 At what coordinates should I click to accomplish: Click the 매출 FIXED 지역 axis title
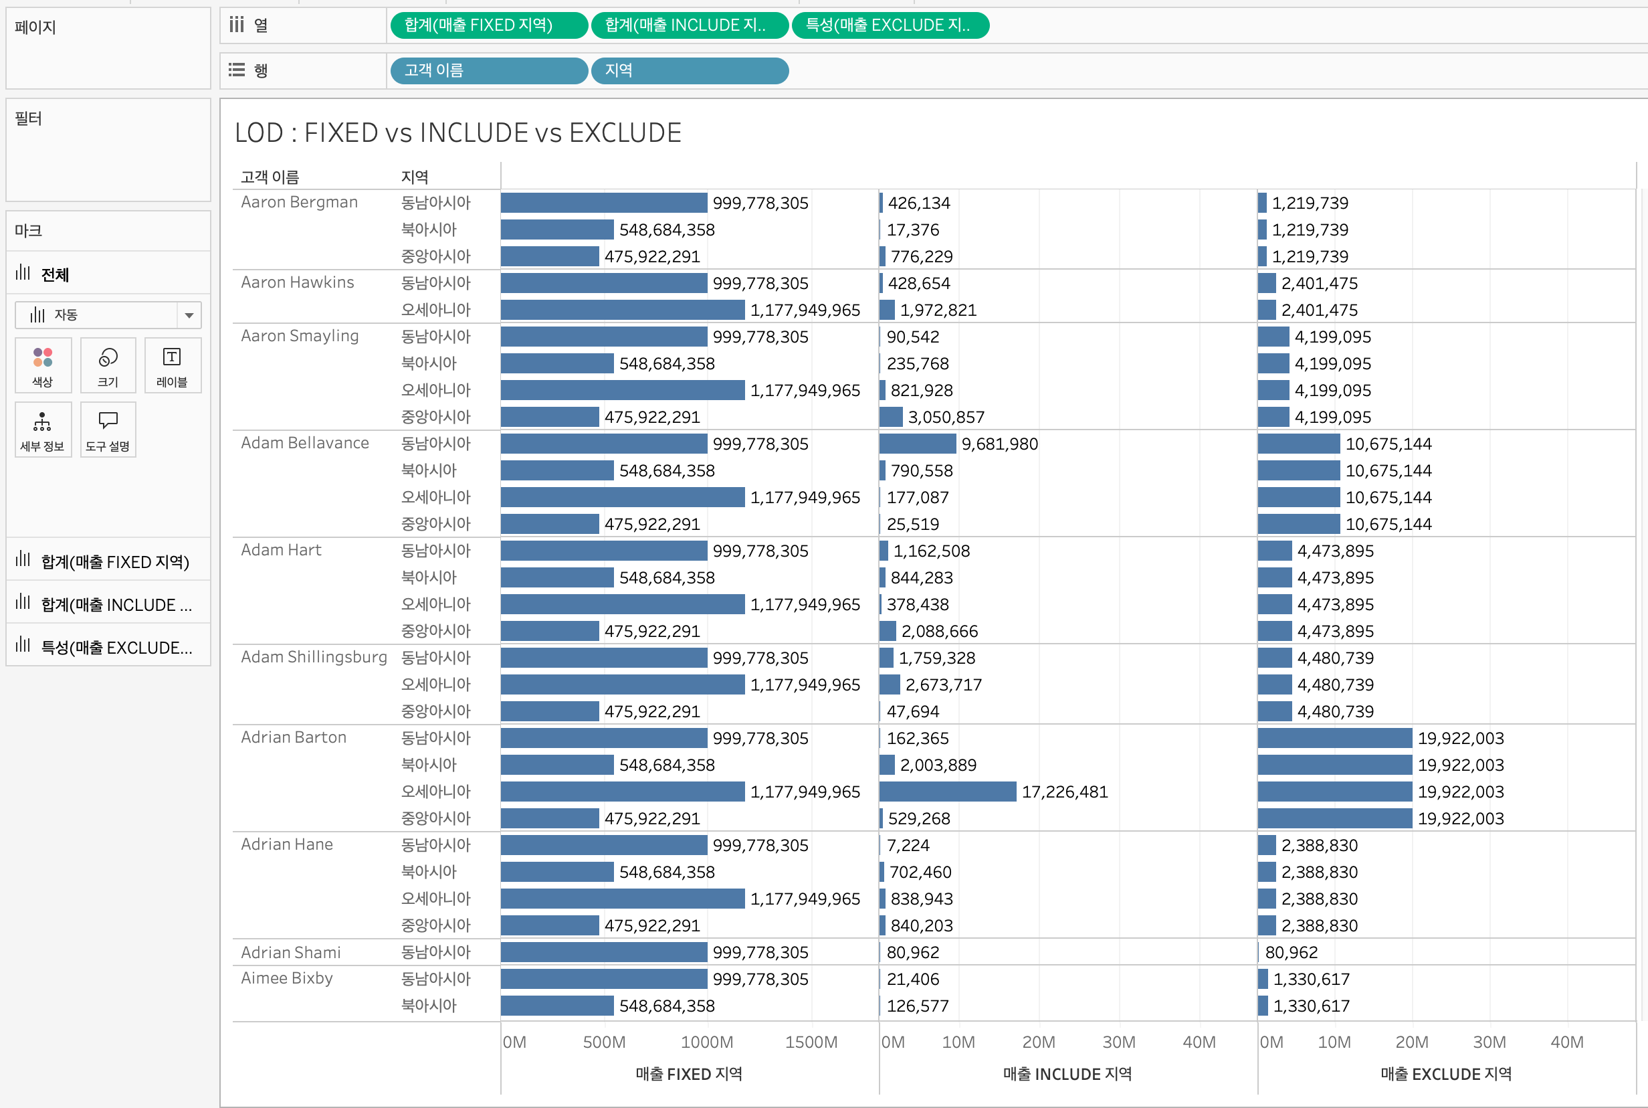point(689,1074)
